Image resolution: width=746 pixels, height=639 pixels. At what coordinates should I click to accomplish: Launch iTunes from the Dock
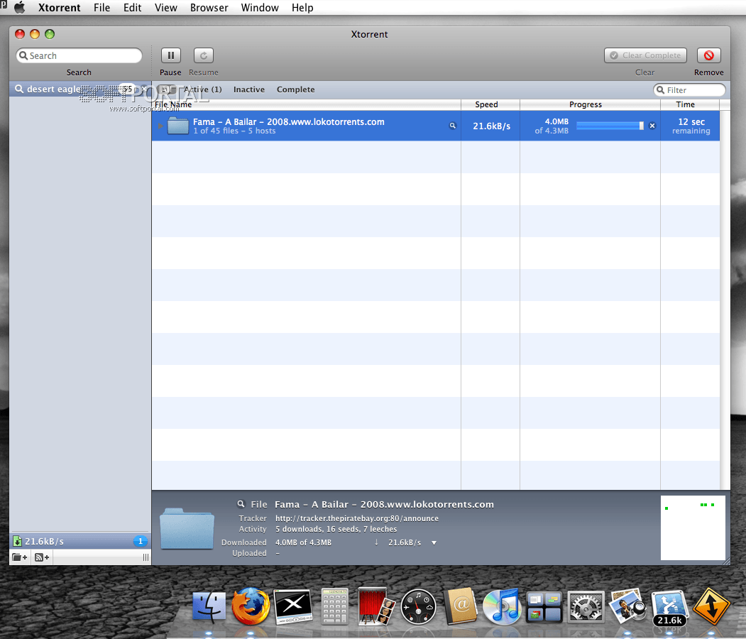pos(502,606)
